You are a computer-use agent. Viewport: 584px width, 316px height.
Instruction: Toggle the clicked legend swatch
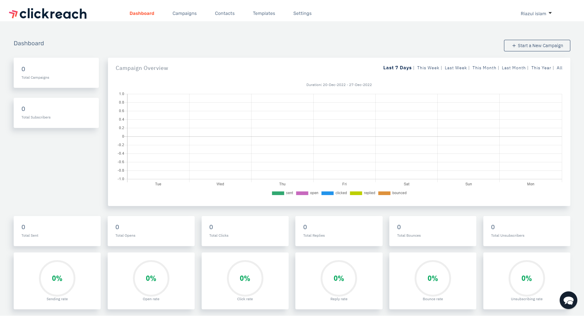click(x=327, y=193)
